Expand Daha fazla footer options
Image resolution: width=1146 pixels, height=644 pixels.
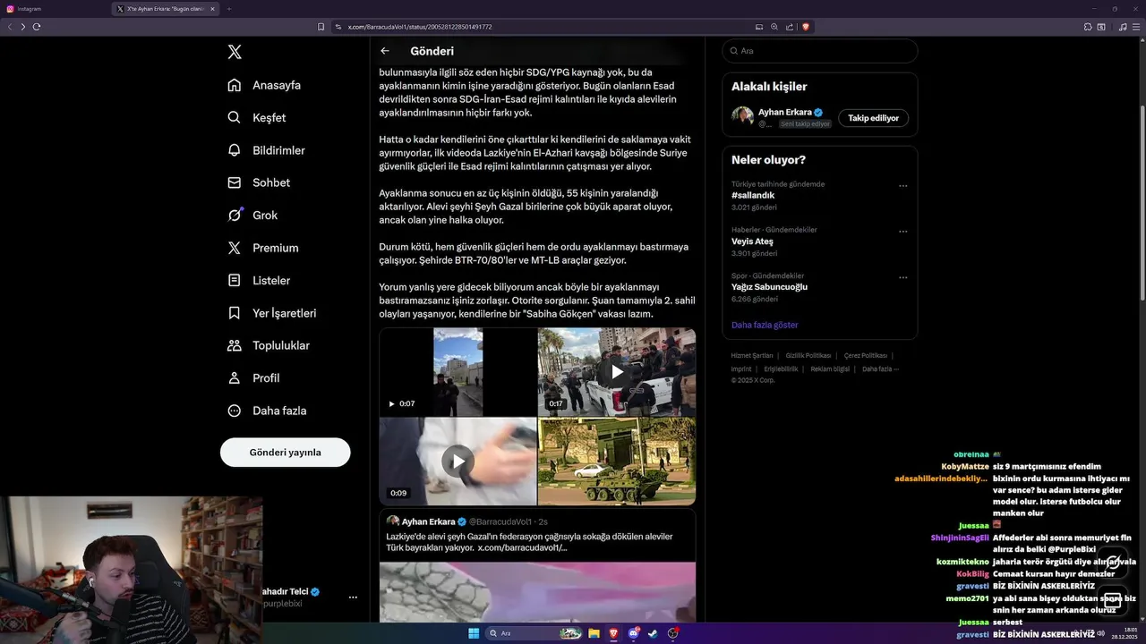point(880,369)
